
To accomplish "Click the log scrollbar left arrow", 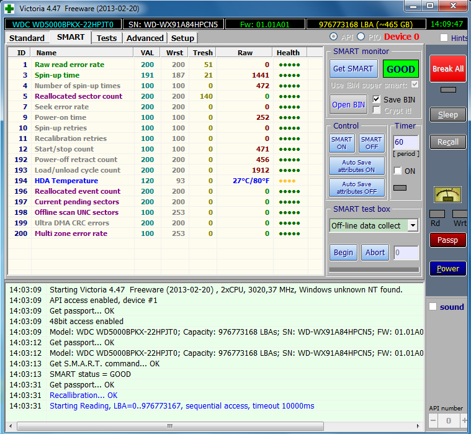I will (x=11, y=426).
